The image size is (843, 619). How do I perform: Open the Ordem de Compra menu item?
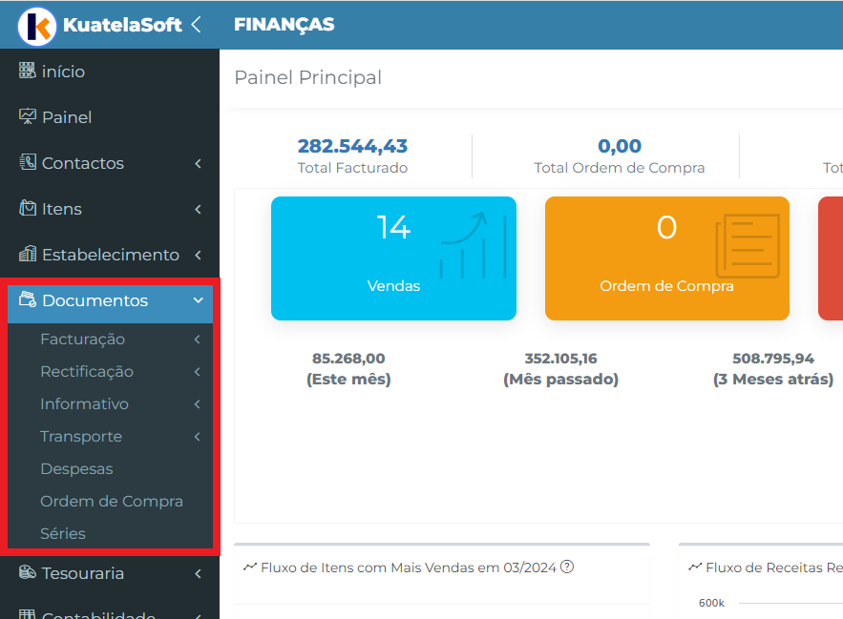pyautogui.click(x=112, y=501)
